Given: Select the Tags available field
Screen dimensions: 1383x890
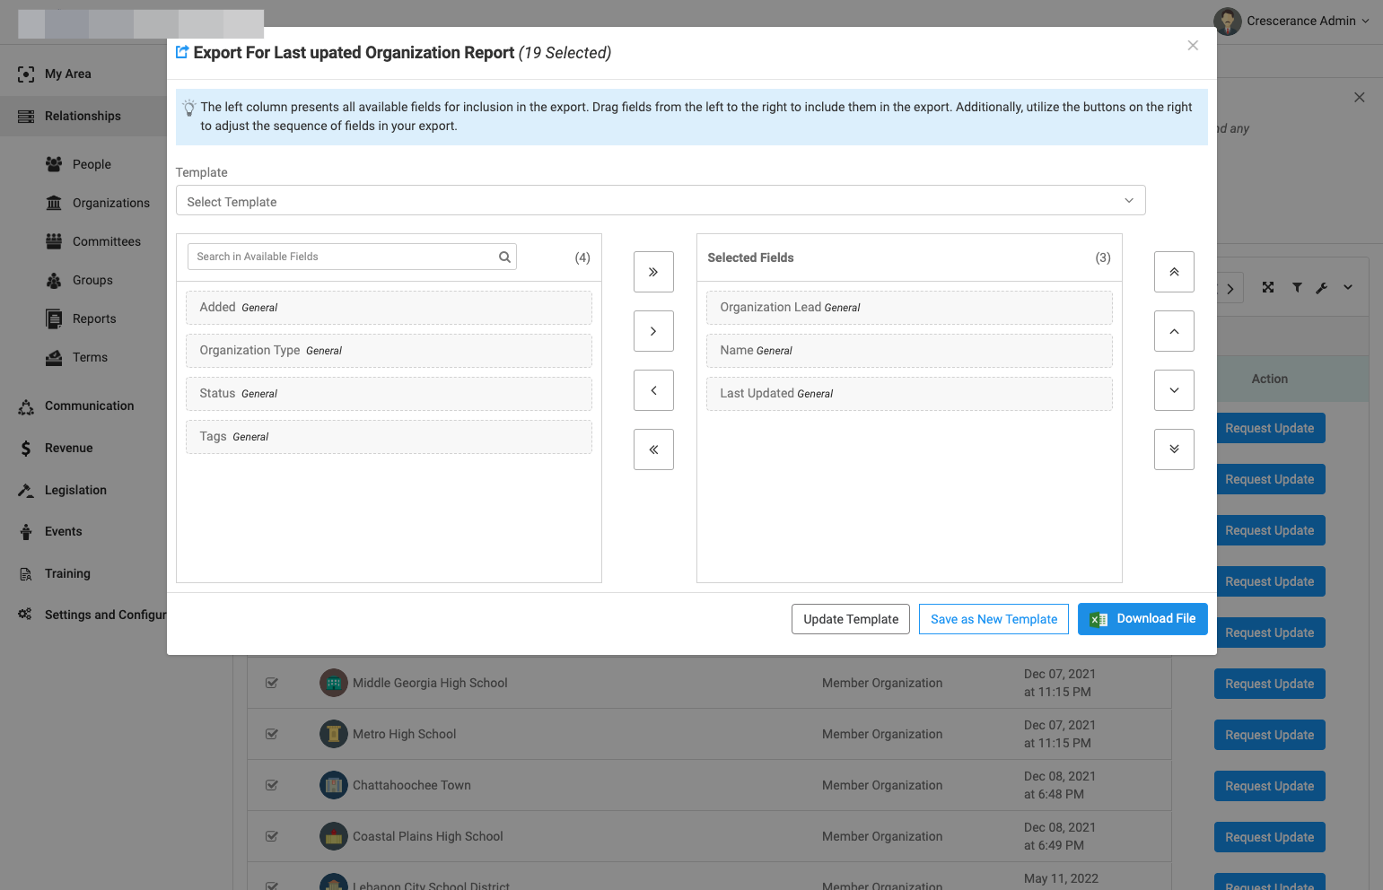Looking at the screenshot, I should click(389, 437).
